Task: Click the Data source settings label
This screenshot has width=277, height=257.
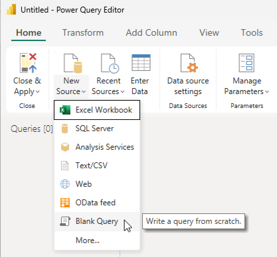Action: point(188,86)
